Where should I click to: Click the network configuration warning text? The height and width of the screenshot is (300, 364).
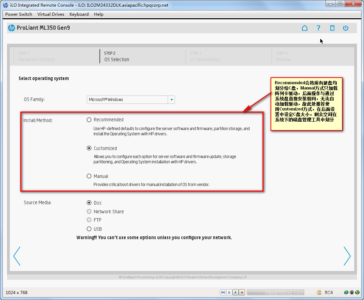pos(154,237)
